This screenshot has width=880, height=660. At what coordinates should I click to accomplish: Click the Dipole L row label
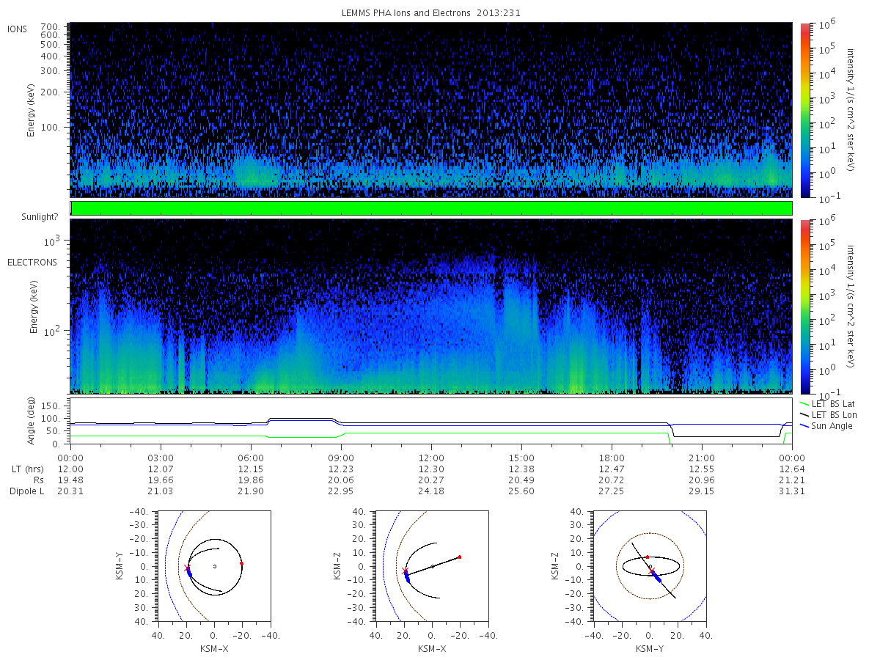click(27, 491)
